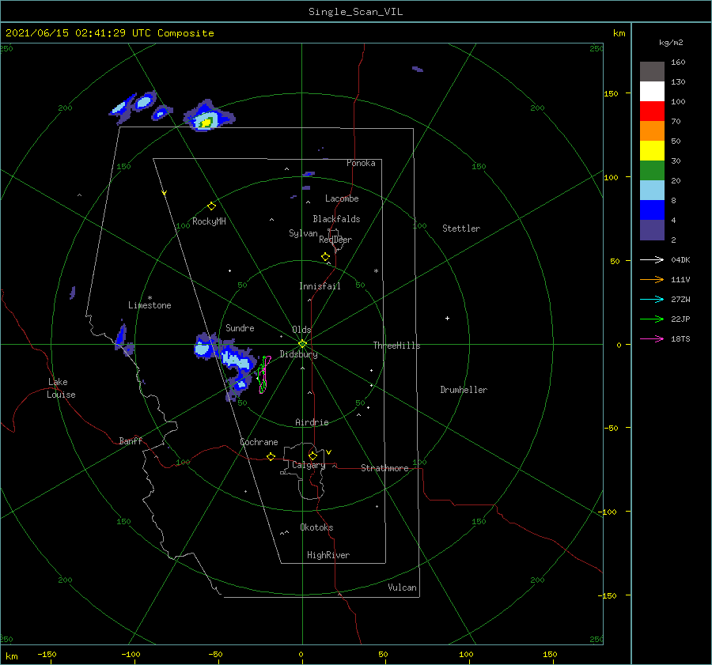Click the yellow diamond marker under Cochrane

tap(271, 456)
